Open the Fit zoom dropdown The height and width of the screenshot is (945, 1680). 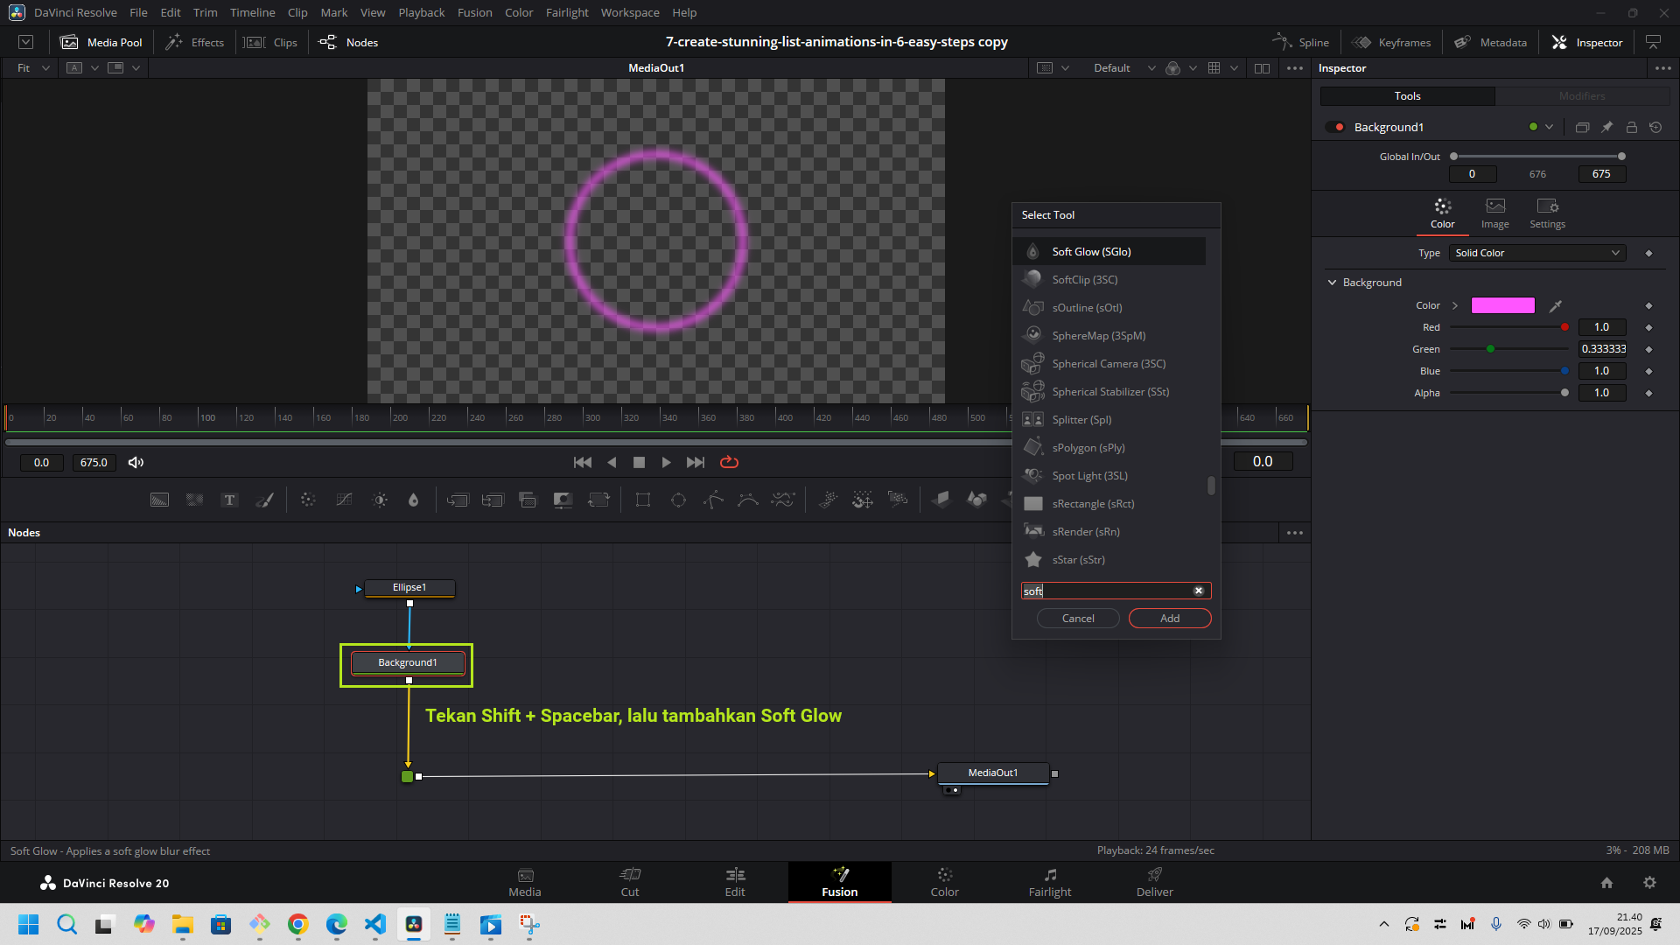[x=33, y=67]
